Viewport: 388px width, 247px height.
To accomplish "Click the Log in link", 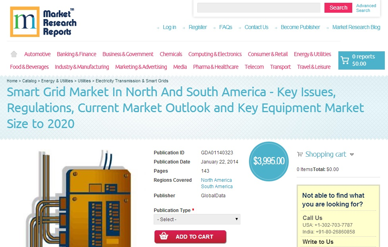I will click(x=169, y=27).
